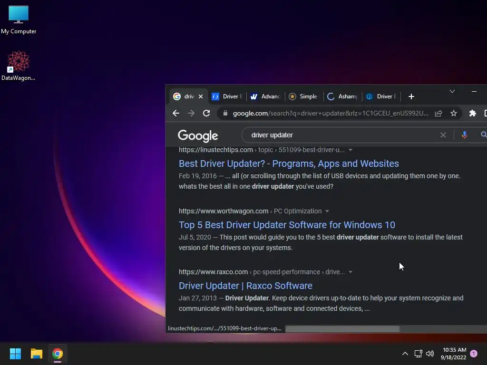Open the clock showing 10:35 AM
The image size is (487, 365).
[453, 354]
